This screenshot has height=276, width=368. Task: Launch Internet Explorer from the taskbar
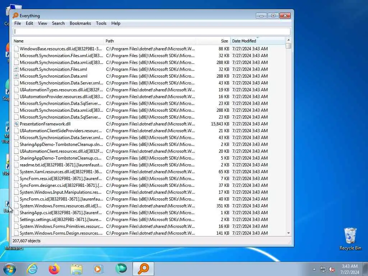click(32, 269)
